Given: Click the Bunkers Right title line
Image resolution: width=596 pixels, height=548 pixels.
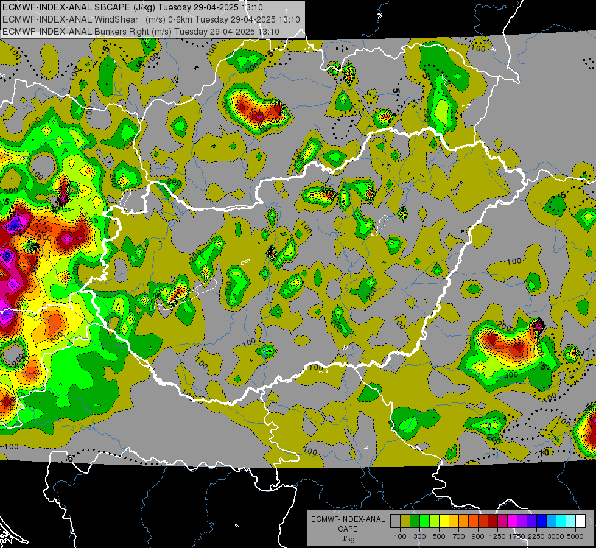Looking at the screenshot, I should click(x=141, y=32).
